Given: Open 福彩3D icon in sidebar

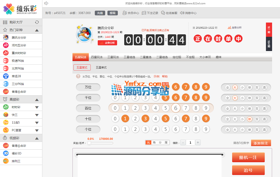Looking at the screenshot, I should tap(6, 153).
